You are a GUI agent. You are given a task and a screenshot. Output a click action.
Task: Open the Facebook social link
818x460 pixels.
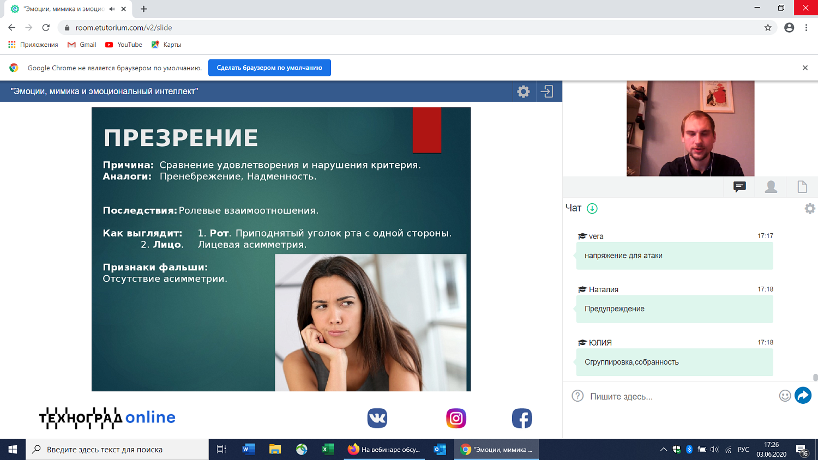click(x=522, y=418)
